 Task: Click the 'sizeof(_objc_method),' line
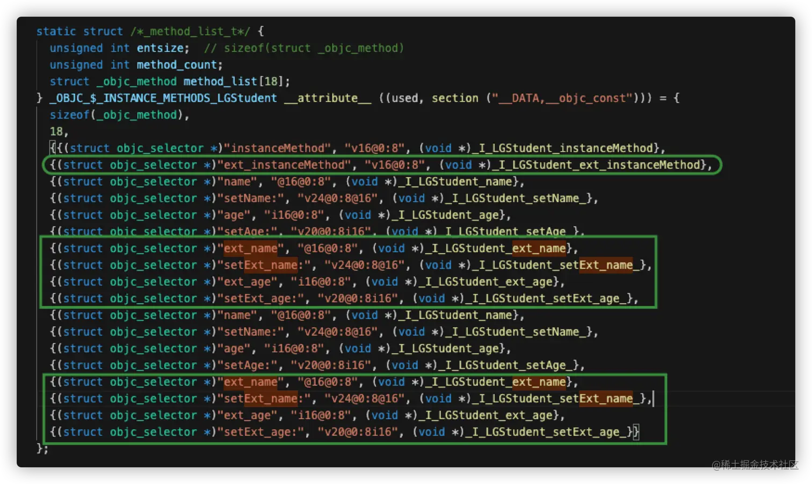(119, 115)
